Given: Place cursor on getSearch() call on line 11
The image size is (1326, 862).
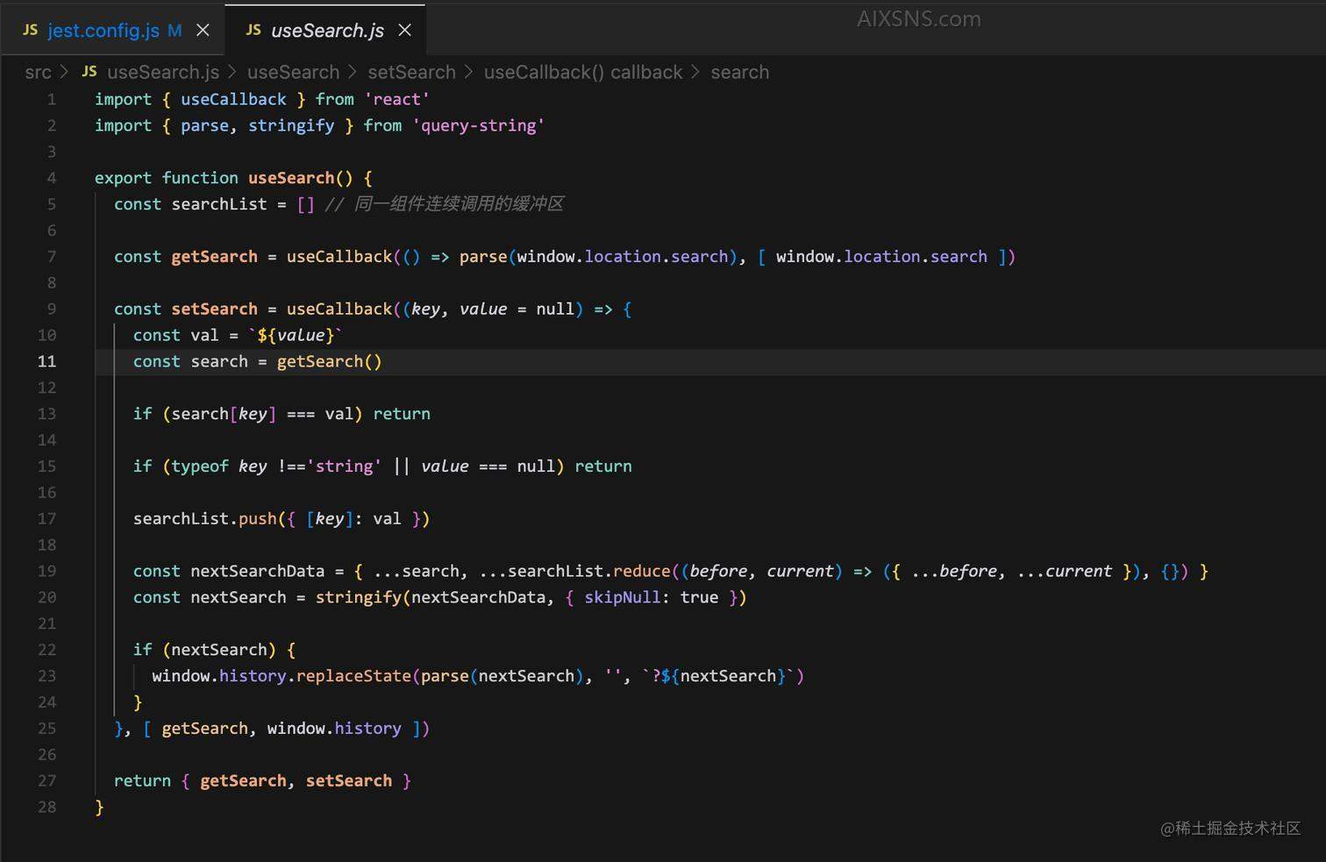Looking at the screenshot, I should coord(329,361).
